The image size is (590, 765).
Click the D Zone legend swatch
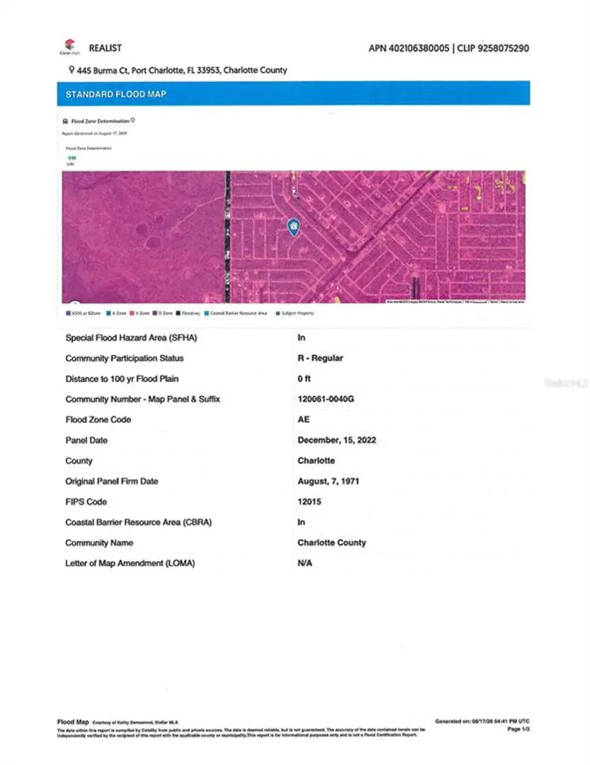pyautogui.click(x=155, y=313)
